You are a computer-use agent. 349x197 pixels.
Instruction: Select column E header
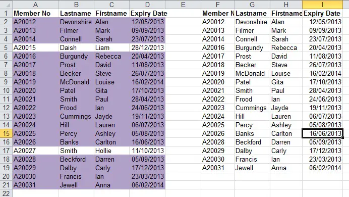click(183, 5)
